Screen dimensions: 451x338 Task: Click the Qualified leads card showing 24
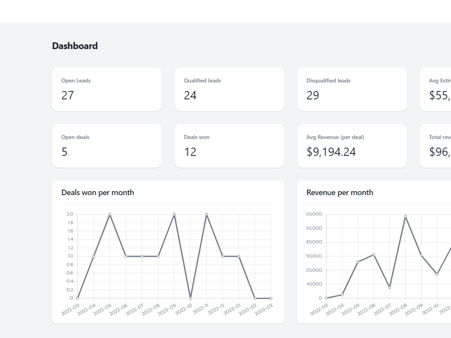(x=229, y=89)
